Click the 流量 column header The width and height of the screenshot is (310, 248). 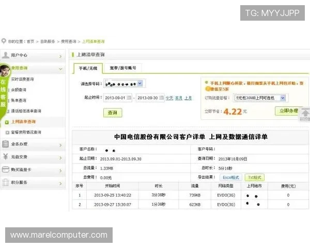195,186
